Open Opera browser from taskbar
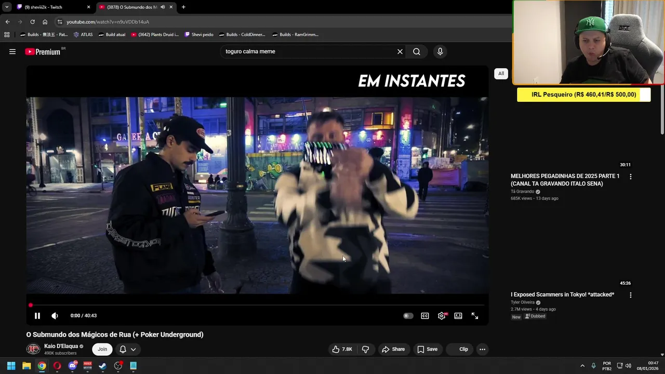The height and width of the screenshot is (374, 665). (57, 366)
